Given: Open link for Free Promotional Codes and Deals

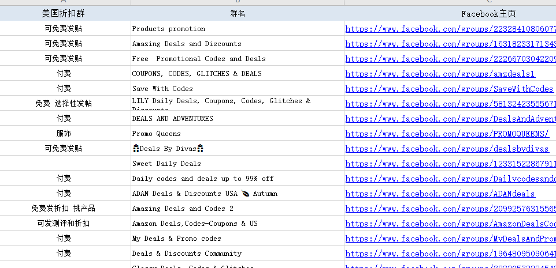Looking at the screenshot, I should click(450, 59).
